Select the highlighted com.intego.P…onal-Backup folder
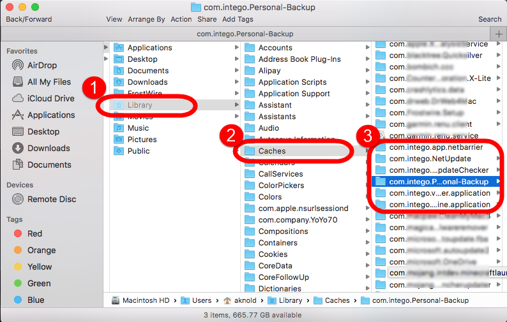 point(437,182)
